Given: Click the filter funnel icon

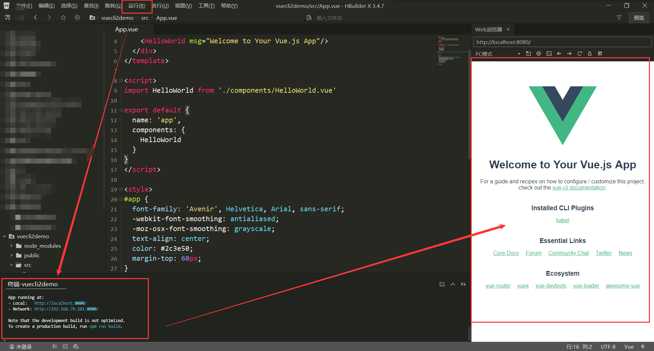Looking at the screenshot, I should (x=619, y=18).
